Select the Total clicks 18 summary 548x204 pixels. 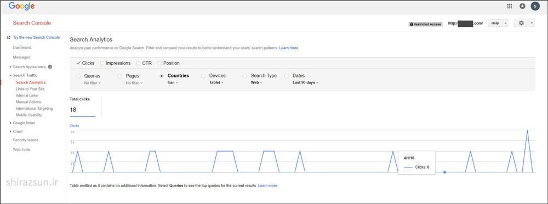(x=83, y=106)
